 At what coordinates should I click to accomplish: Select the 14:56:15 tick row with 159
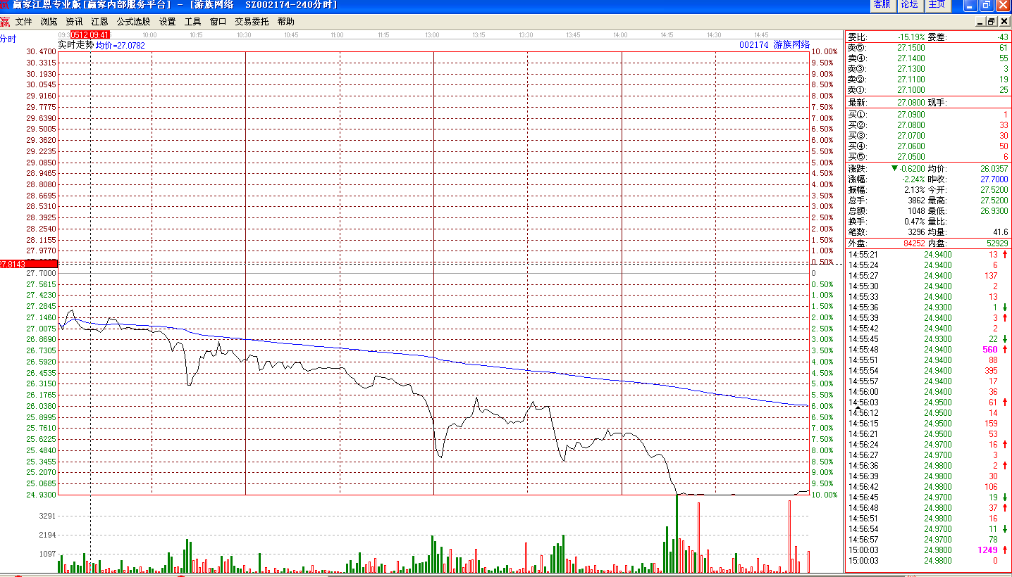[928, 424]
